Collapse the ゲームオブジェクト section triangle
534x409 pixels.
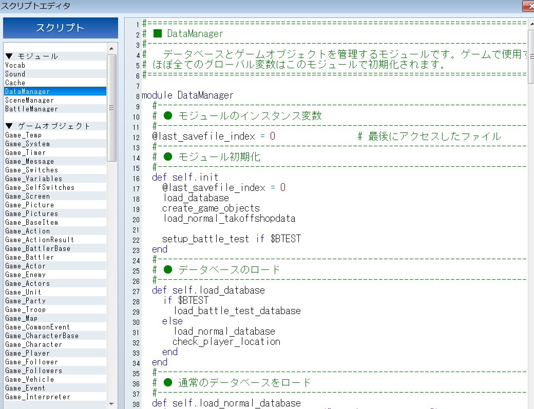(9, 126)
